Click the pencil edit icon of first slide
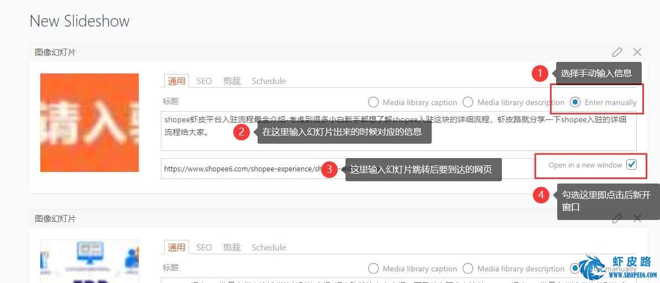The width and height of the screenshot is (660, 283). point(617,52)
